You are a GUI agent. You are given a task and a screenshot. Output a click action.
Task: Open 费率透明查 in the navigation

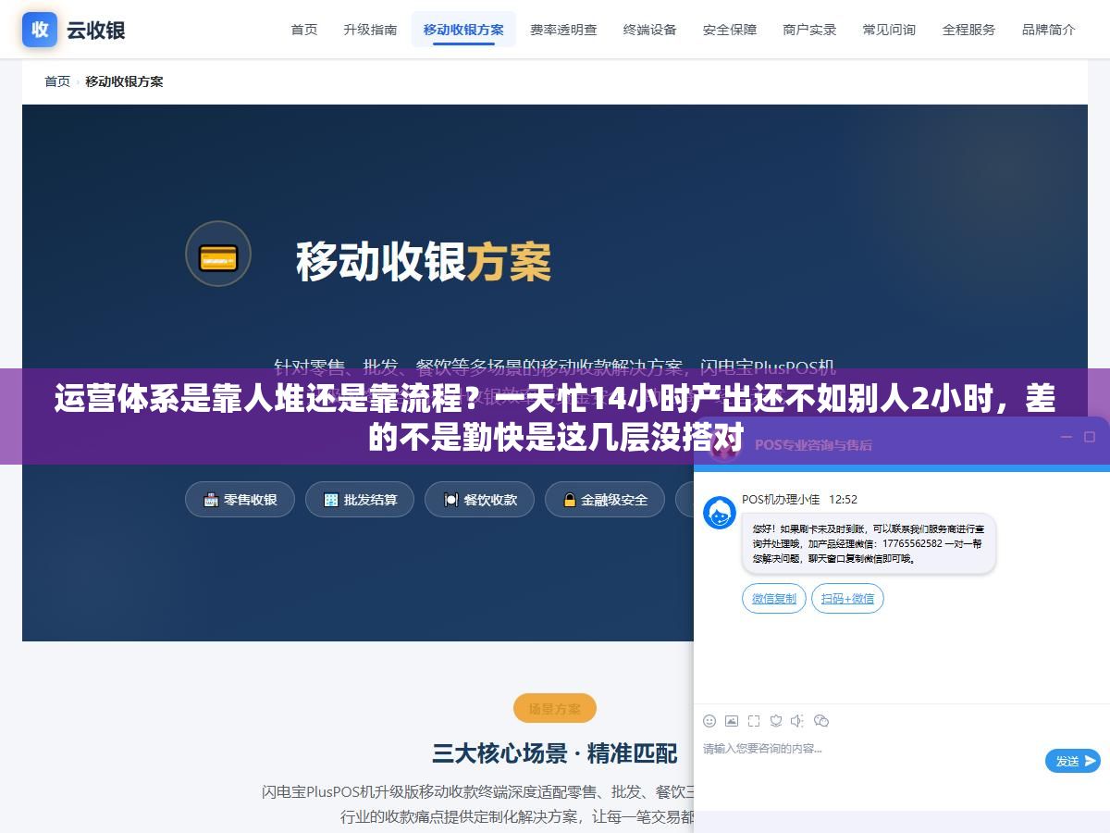[x=563, y=30]
